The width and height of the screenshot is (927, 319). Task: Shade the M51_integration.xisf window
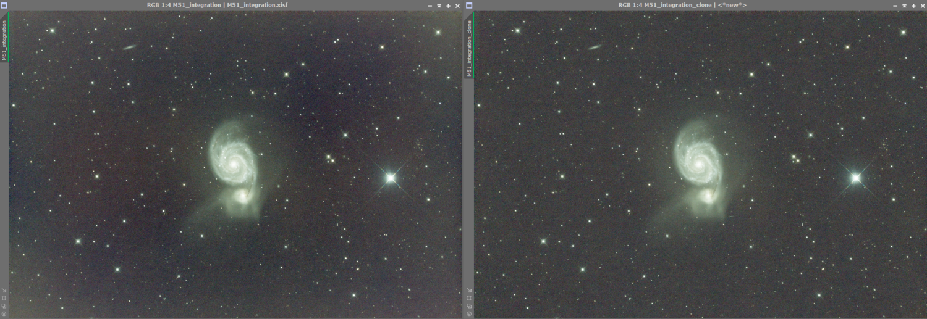pyautogui.click(x=439, y=6)
